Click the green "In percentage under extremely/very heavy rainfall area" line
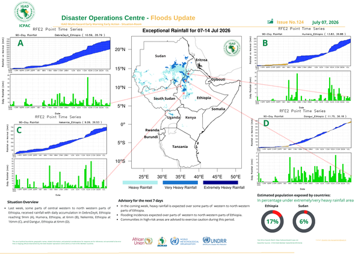 (x=305, y=200)
